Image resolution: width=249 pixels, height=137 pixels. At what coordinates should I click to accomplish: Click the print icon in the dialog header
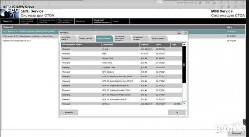point(179,32)
